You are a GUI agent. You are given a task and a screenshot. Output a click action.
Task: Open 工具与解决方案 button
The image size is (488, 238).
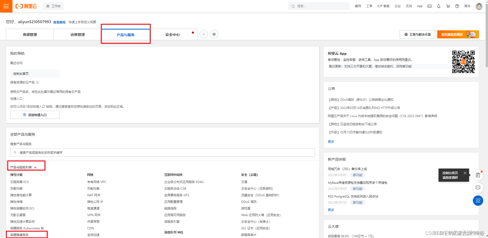(x=417, y=34)
